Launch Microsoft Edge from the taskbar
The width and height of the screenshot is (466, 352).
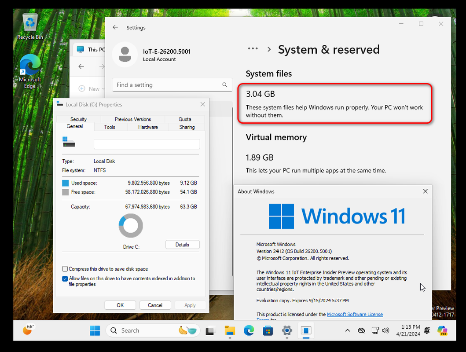(x=249, y=330)
